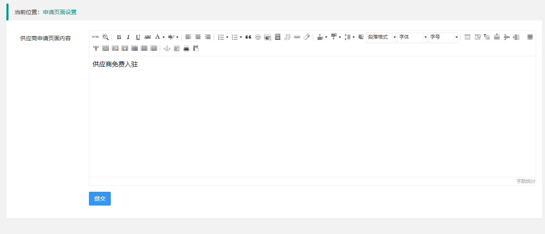Click the search and replace magnifier icon
The width and height of the screenshot is (545, 234).
click(105, 37)
